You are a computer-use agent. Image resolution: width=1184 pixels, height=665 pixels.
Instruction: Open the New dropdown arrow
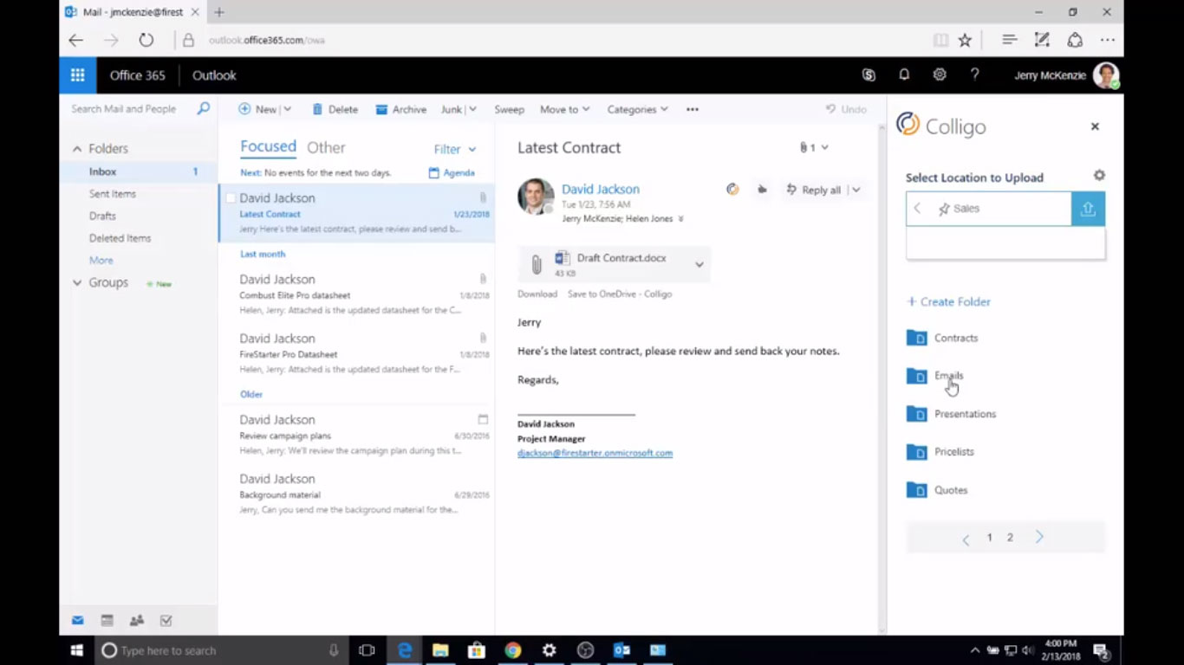pyautogui.click(x=287, y=109)
